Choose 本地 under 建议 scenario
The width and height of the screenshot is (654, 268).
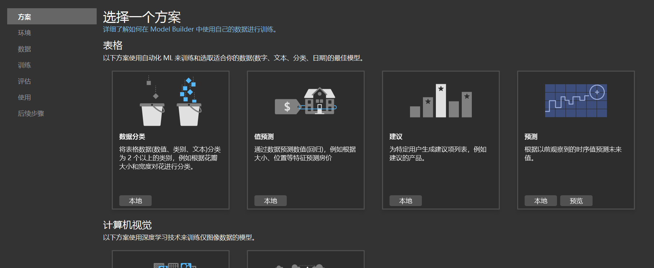coord(406,201)
